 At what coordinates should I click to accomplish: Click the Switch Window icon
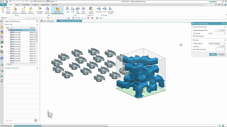point(35,2)
